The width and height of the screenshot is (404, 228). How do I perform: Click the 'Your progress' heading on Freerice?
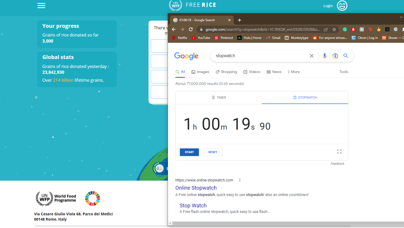click(x=61, y=26)
